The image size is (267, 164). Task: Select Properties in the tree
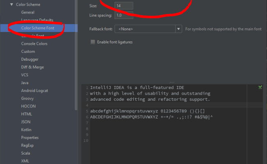[x=30, y=137]
